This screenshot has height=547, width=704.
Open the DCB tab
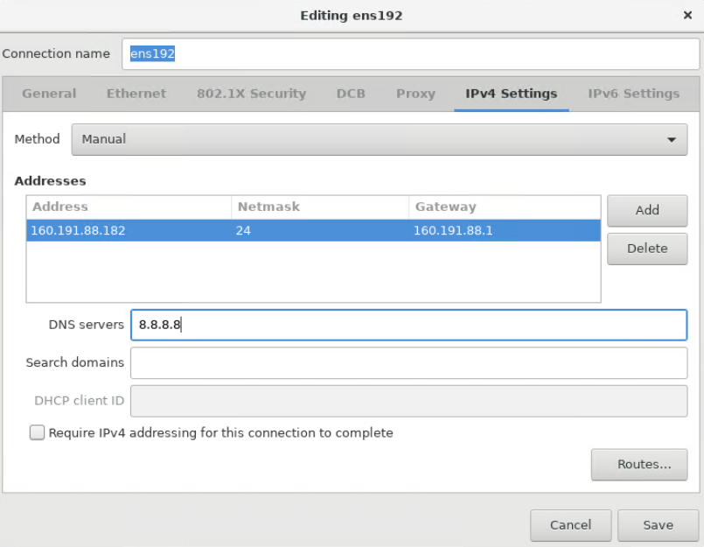[351, 94]
